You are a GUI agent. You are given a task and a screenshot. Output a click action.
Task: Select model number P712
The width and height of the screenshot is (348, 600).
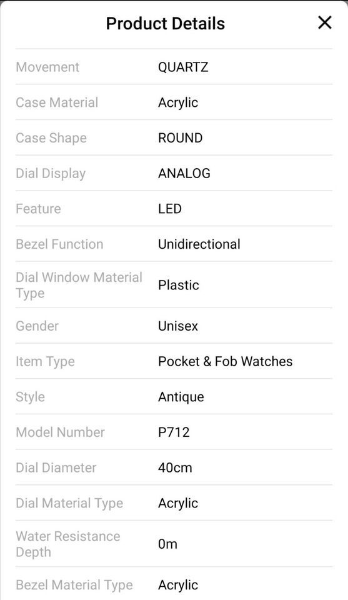(x=174, y=432)
